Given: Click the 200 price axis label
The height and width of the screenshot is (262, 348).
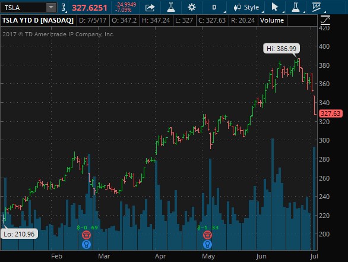Looking at the screenshot, I should click(324, 234).
